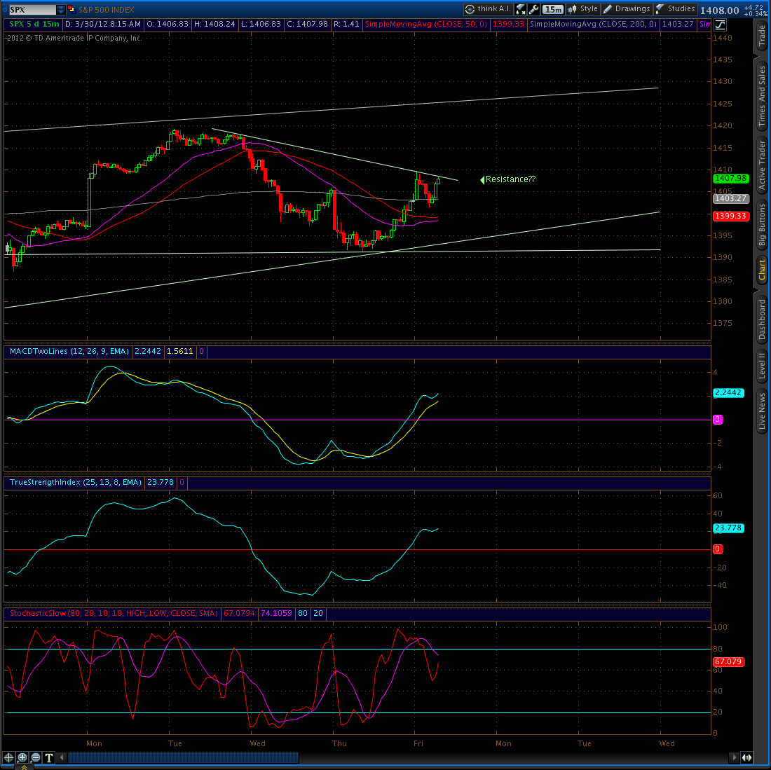Click the red SimpleMovingAvg (CLOSE, 50, 0) label
Viewport: 771px width, 770px height.
(426, 24)
